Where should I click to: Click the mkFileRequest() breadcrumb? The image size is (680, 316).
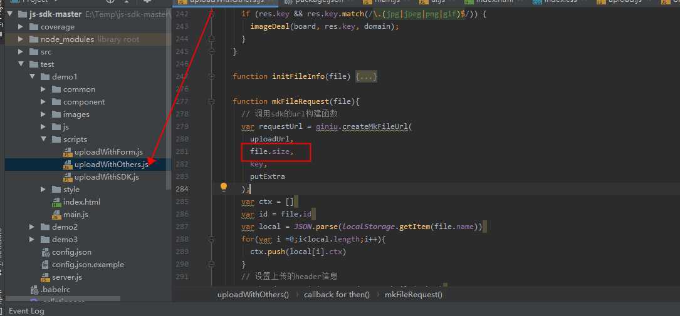[x=414, y=295]
